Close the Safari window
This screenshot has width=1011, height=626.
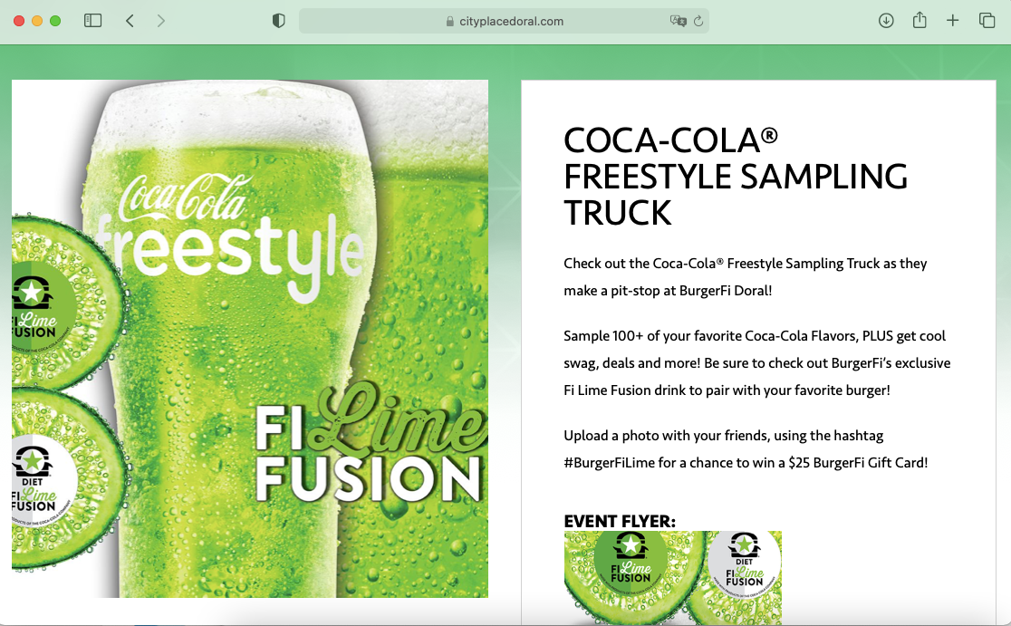19,21
